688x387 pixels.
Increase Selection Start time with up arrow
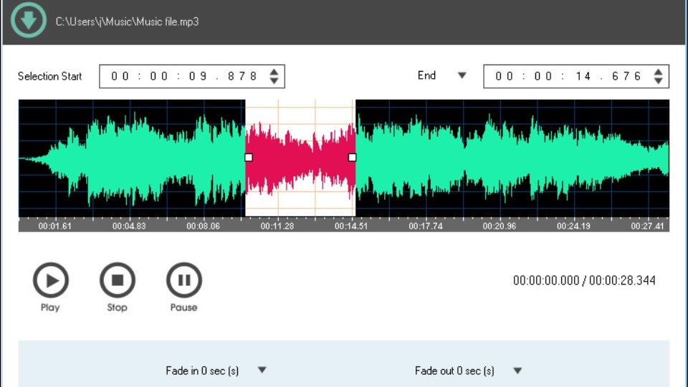(x=274, y=72)
